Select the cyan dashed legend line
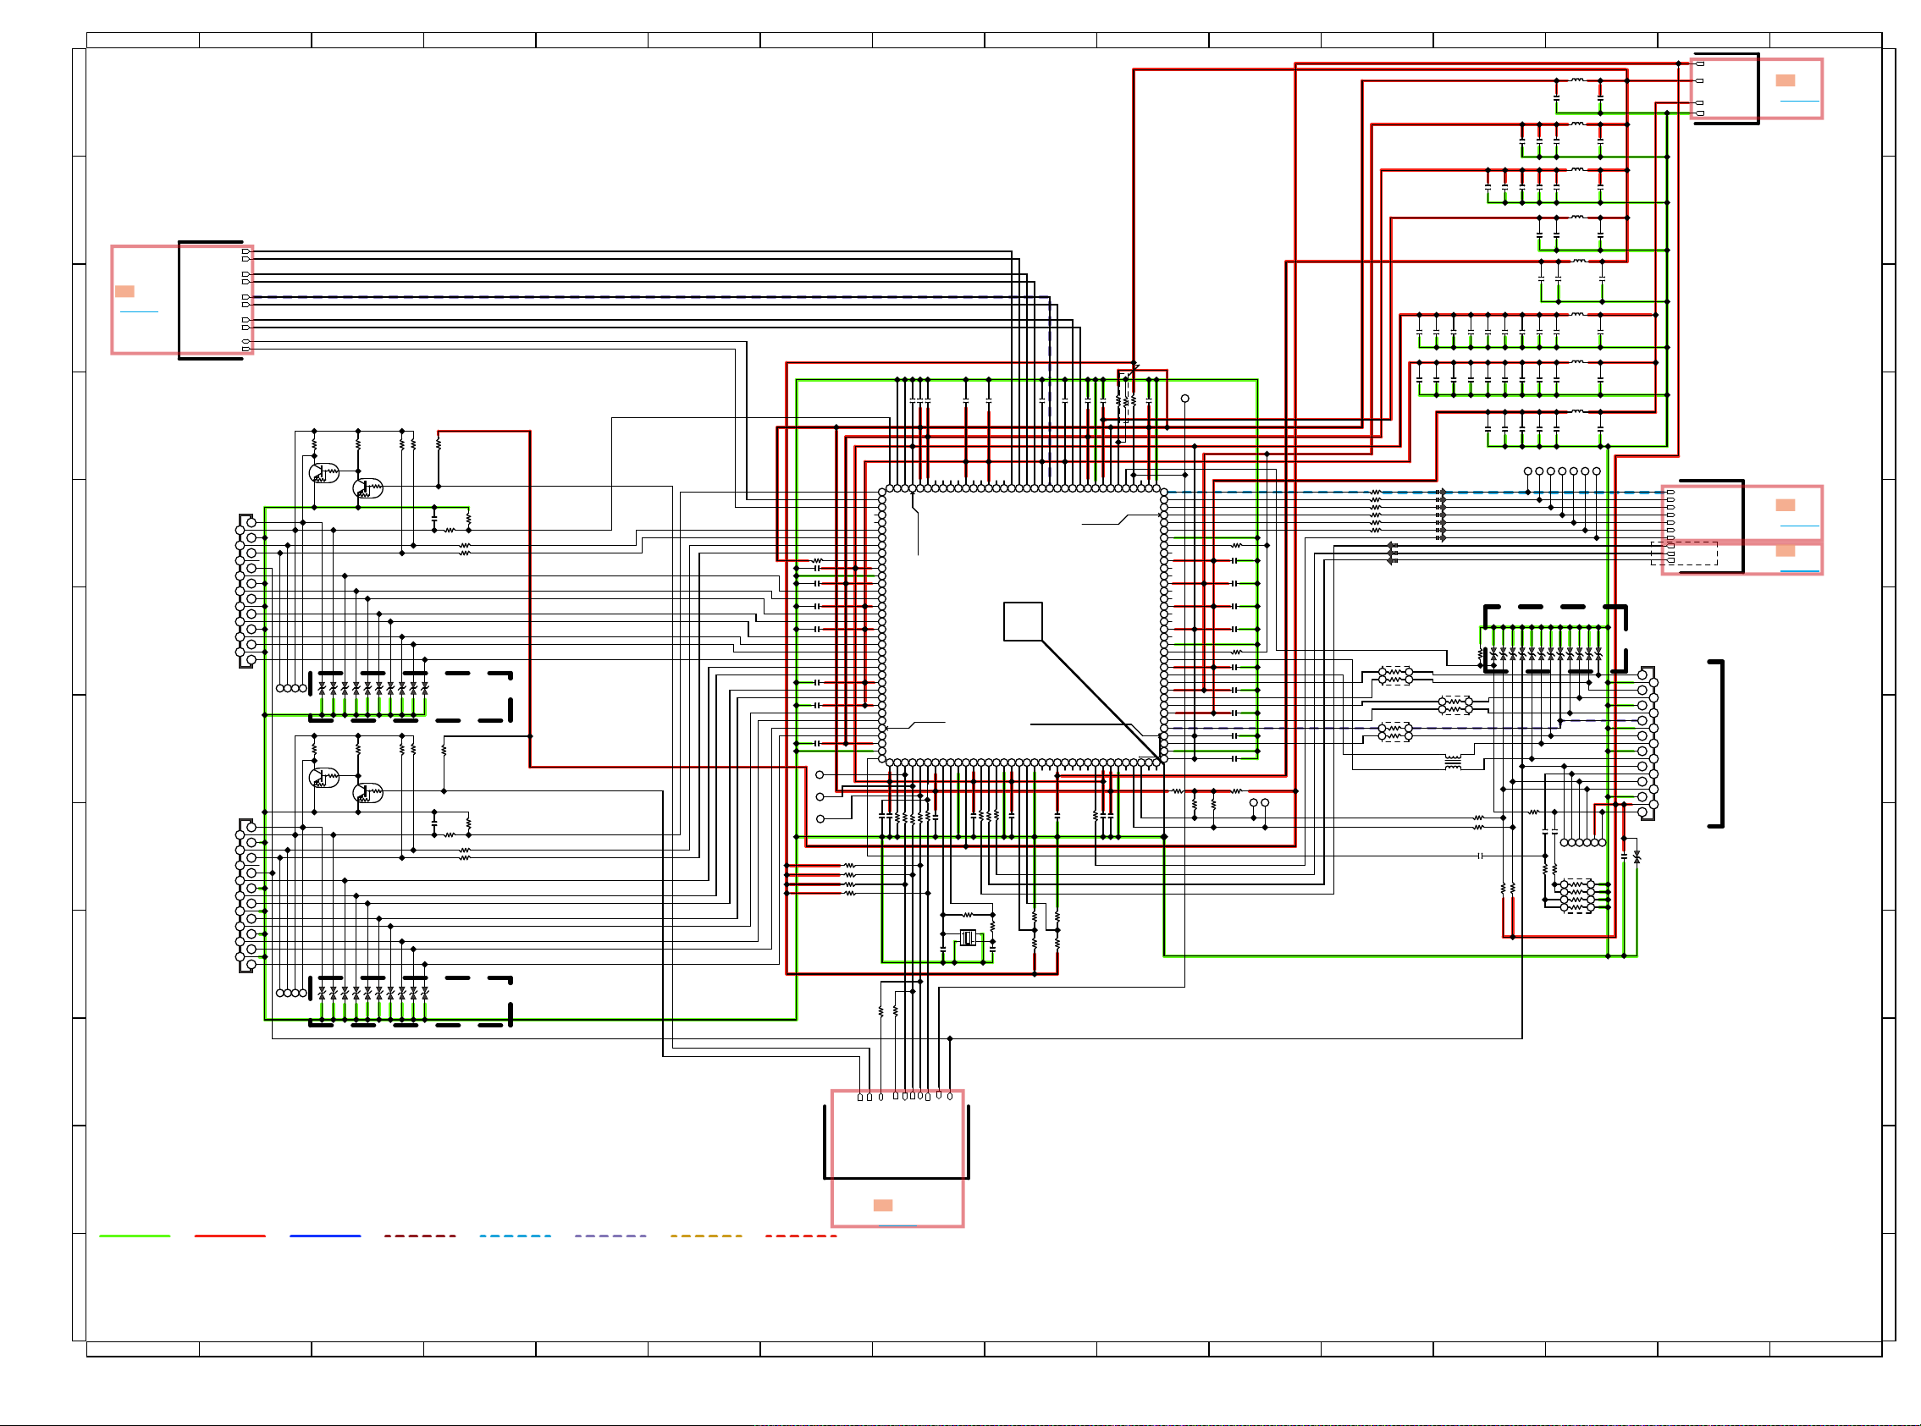Image resolution: width=1921 pixels, height=1426 pixels. 516,1236
